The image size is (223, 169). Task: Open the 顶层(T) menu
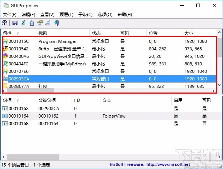coord(66,15)
